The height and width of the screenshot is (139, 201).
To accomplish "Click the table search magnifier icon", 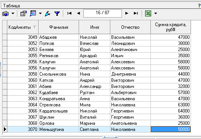I will [33, 13].
